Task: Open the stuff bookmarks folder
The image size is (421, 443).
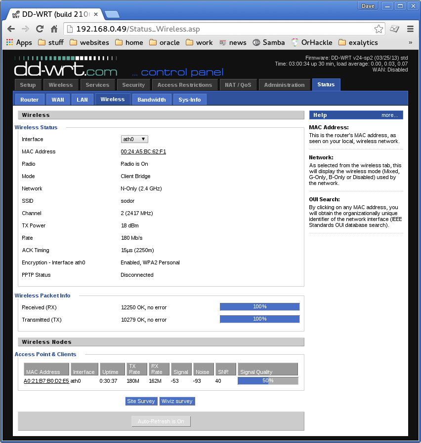Action: click(x=51, y=42)
